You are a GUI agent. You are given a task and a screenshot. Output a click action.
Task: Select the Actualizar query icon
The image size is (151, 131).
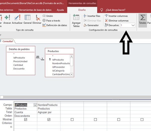point(17,19)
